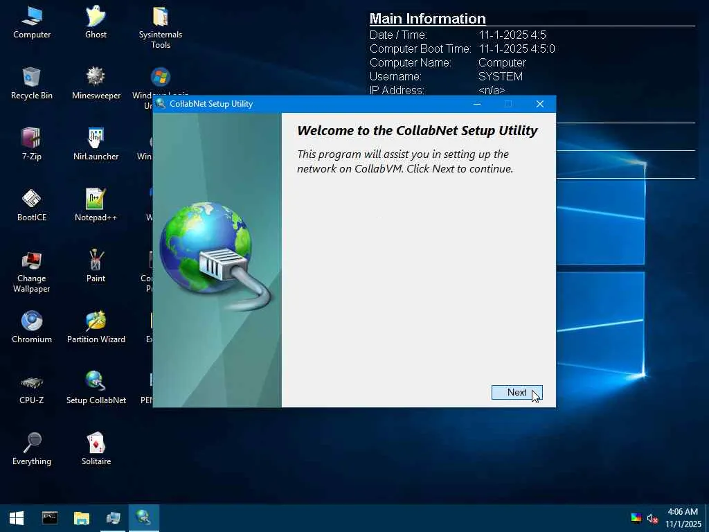Viewport: 709px width, 532px height.
Task: Minimize the CollabNet Setup Utility window
Action: click(x=476, y=104)
